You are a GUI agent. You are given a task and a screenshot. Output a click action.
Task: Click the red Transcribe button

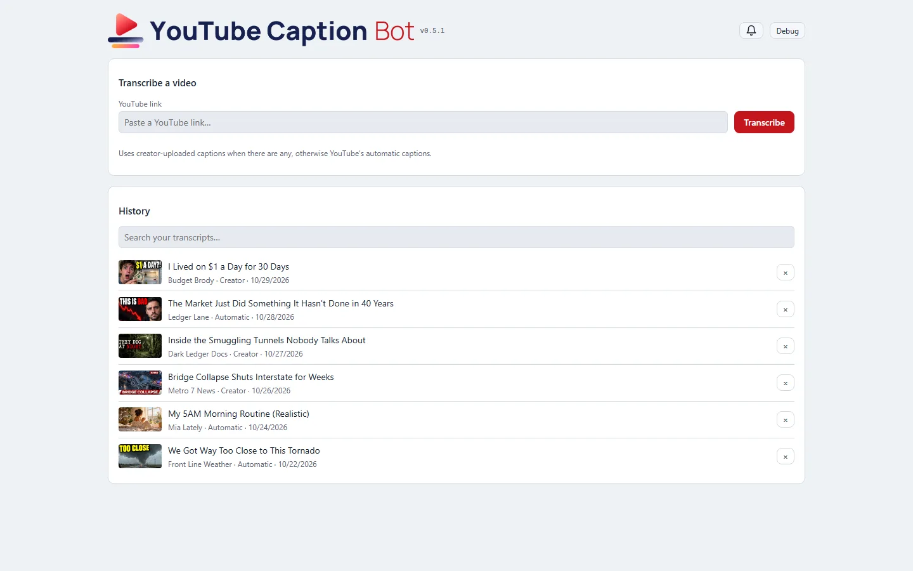click(x=764, y=122)
